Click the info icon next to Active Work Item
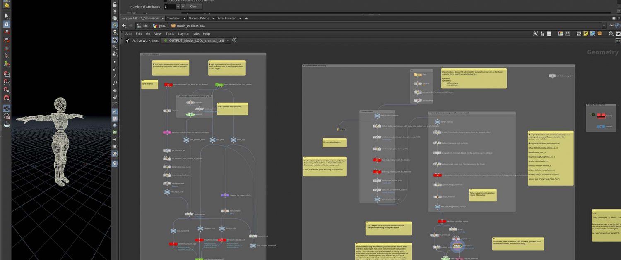 (x=234, y=40)
